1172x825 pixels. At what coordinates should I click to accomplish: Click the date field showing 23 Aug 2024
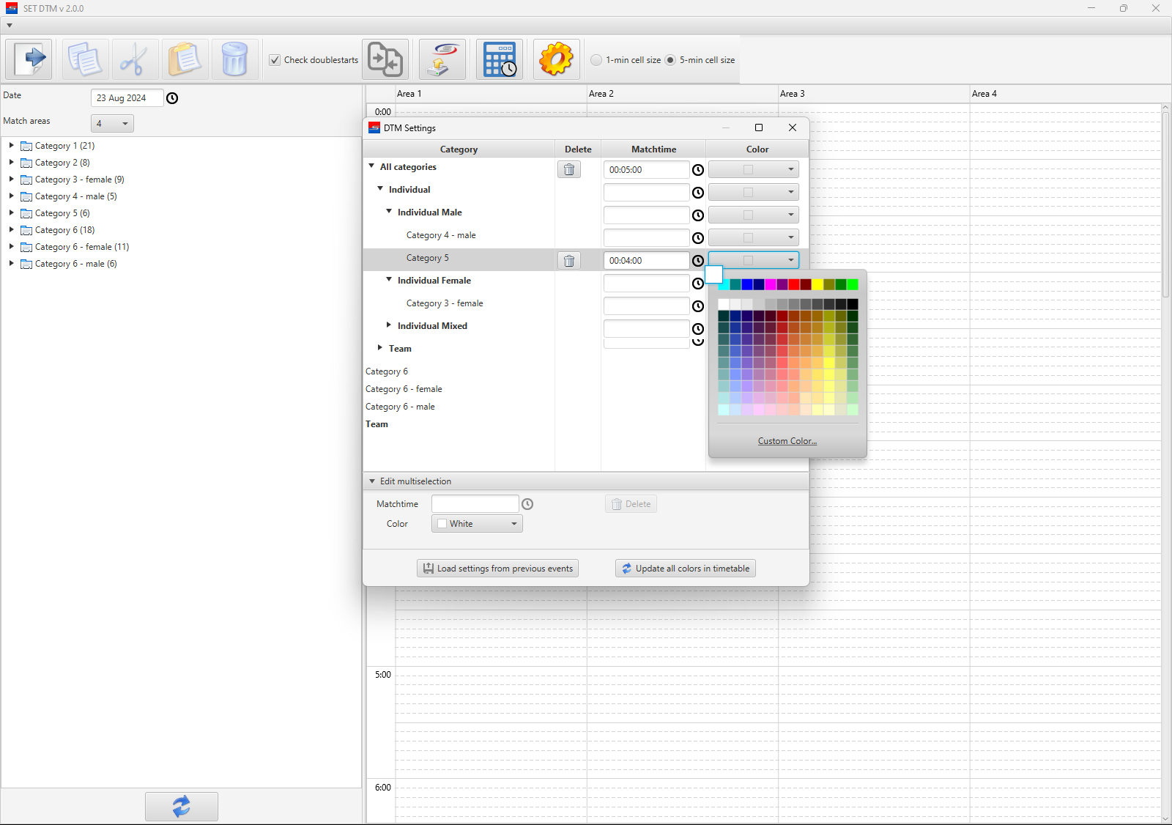coord(127,98)
